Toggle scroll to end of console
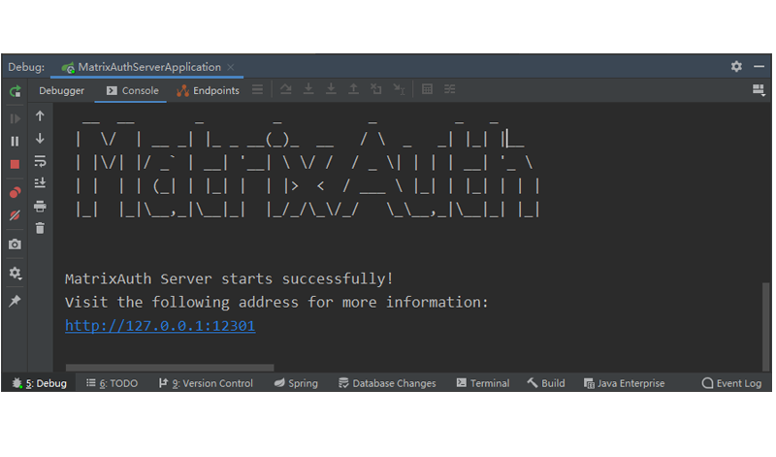 (40, 183)
